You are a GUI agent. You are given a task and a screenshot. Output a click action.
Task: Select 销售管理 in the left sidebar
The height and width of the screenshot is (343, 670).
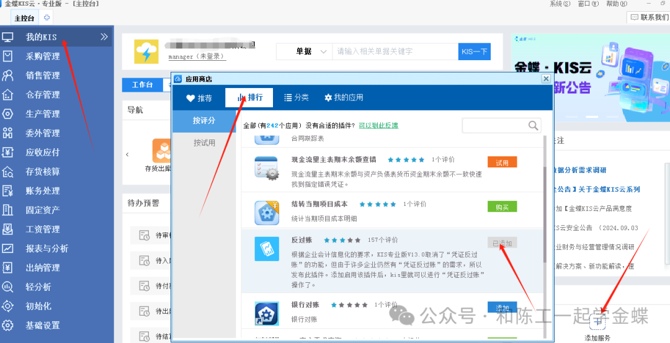point(42,76)
